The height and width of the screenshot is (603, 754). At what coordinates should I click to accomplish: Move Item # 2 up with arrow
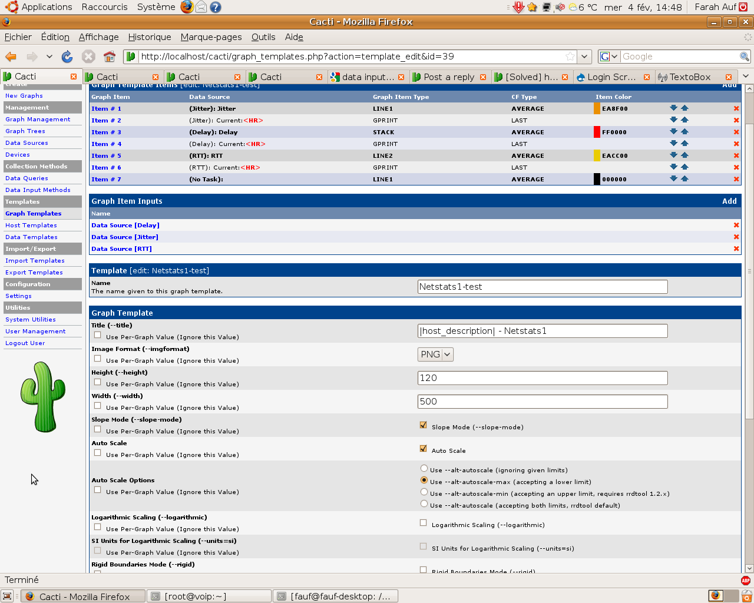tap(684, 120)
